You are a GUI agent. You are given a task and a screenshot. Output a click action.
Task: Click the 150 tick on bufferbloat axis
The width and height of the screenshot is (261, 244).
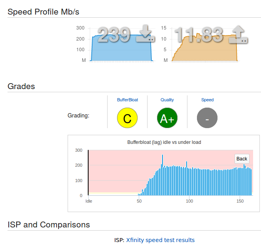[240, 201]
